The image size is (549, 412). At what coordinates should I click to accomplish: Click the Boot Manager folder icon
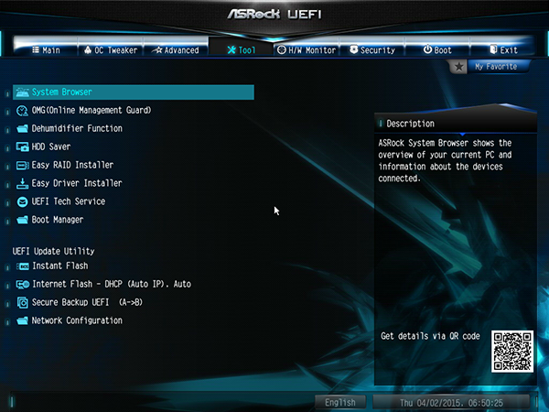click(22, 220)
